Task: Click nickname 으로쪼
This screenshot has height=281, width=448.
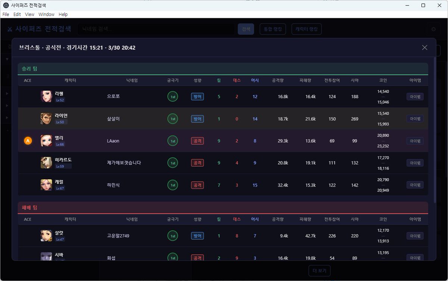Action: [113, 96]
